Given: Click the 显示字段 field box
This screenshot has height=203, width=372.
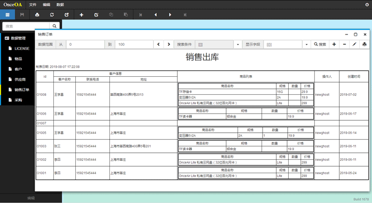Looking at the screenshot, I should (283, 44).
